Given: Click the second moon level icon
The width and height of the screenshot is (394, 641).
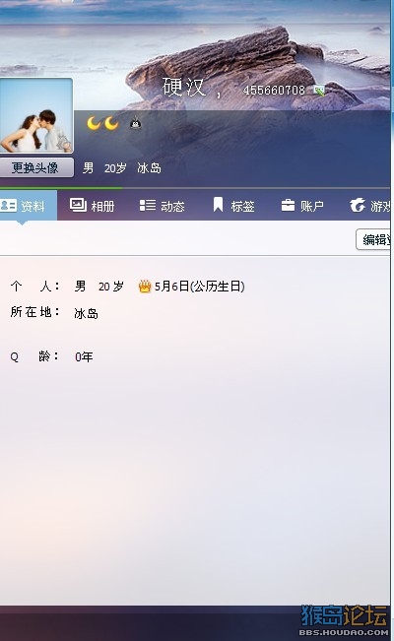Looking at the screenshot, I should (x=111, y=123).
